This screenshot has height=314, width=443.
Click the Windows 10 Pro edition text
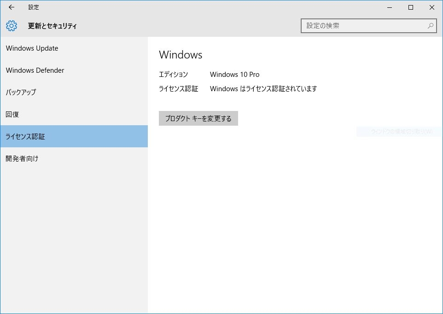click(234, 75)
